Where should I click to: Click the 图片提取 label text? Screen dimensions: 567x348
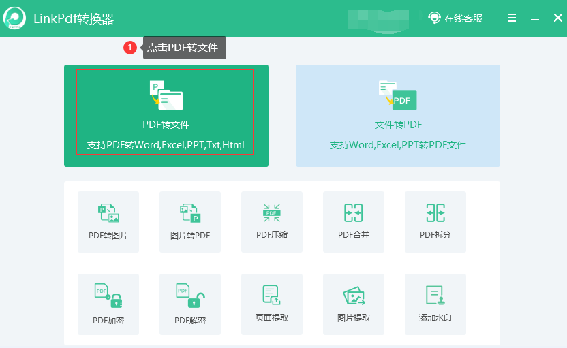pos(354,317)
